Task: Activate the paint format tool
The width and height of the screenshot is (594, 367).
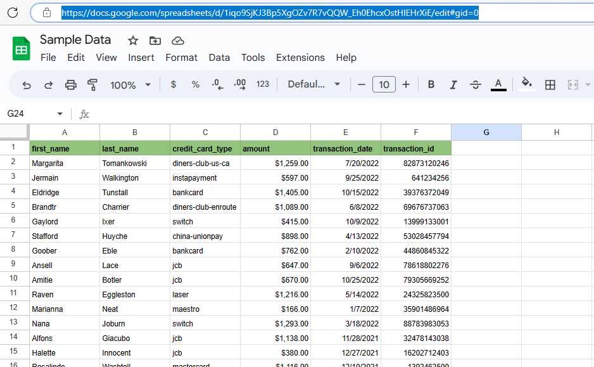Action: click(x=92, y=84)
